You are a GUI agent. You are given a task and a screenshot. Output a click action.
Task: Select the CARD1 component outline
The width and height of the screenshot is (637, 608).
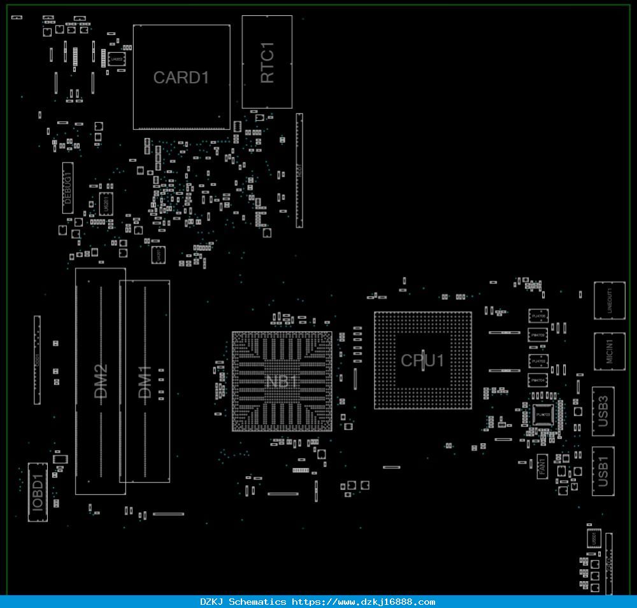182,77
